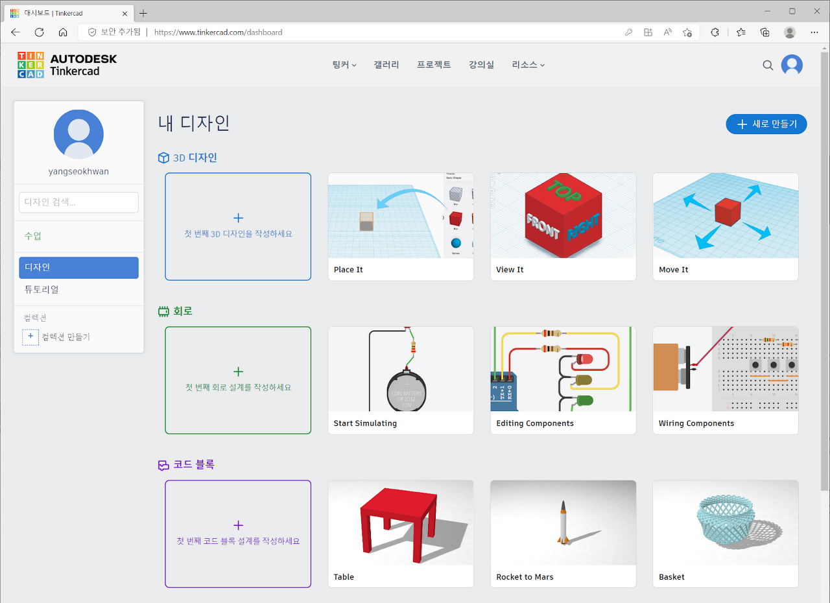The image size is (830, 603).
Task: Click the circuit chip icon beside 회로
Action: [x=163, y=311]
